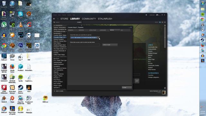Open Mozilla Firefox desktop shortcut
The height and width of the screenshot is (116, 206).
coord(12,67)
